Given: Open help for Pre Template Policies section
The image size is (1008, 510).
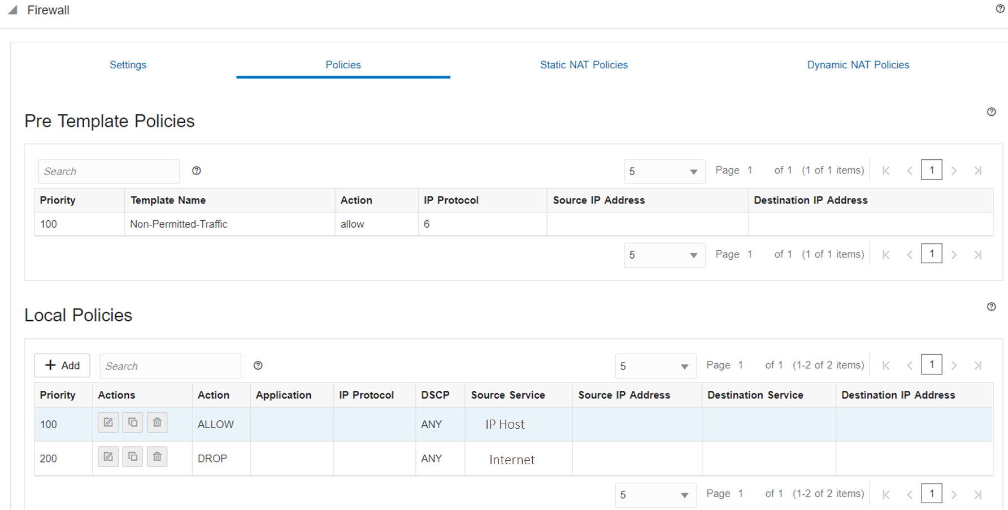Looking at the screenshot, I should click(x=991, y=112).
